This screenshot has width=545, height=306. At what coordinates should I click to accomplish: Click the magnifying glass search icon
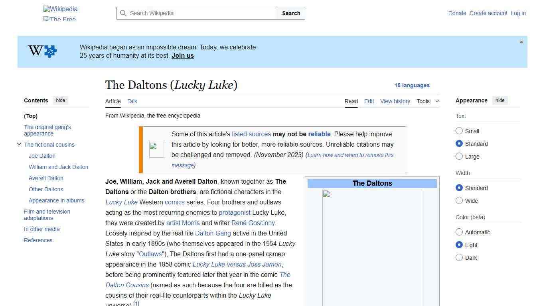click(123, 13)
